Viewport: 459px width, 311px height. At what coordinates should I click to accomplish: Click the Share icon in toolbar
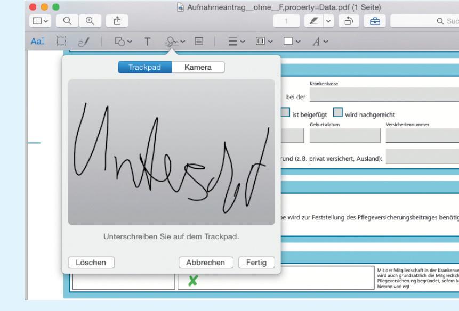pos(117,21)
